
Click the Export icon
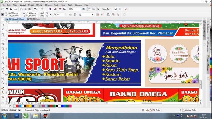60,9
